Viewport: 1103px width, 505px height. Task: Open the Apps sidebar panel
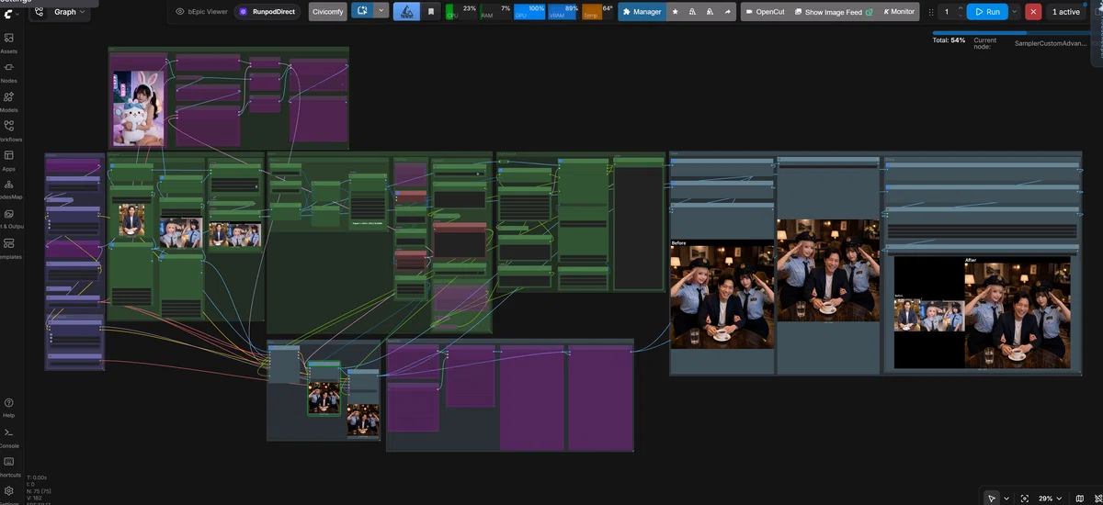[8, 160]
